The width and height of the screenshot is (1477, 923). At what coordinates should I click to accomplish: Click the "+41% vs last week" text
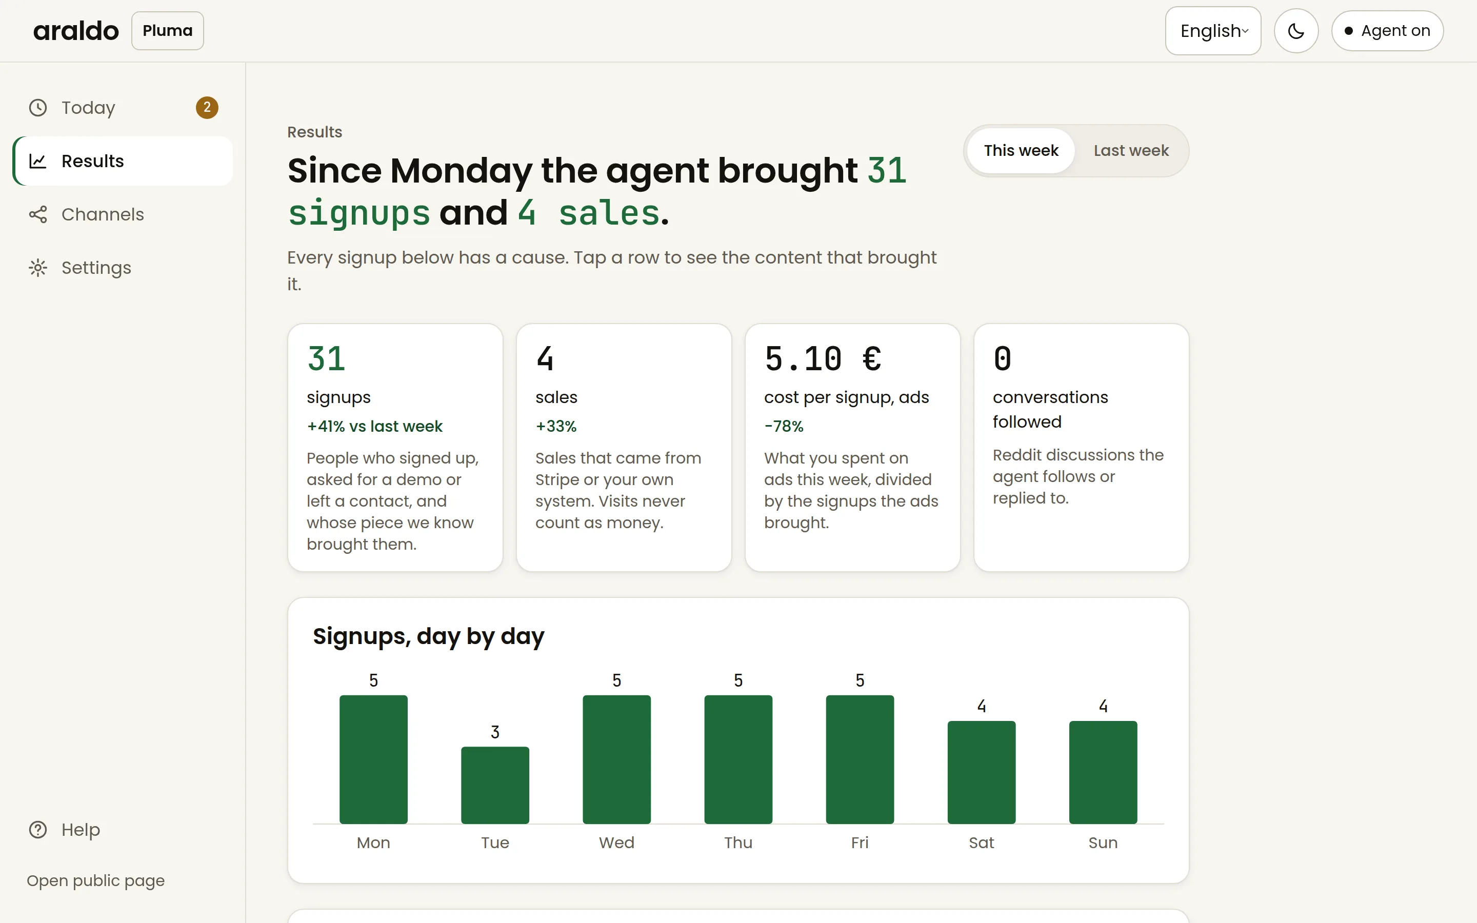(374, 426)
